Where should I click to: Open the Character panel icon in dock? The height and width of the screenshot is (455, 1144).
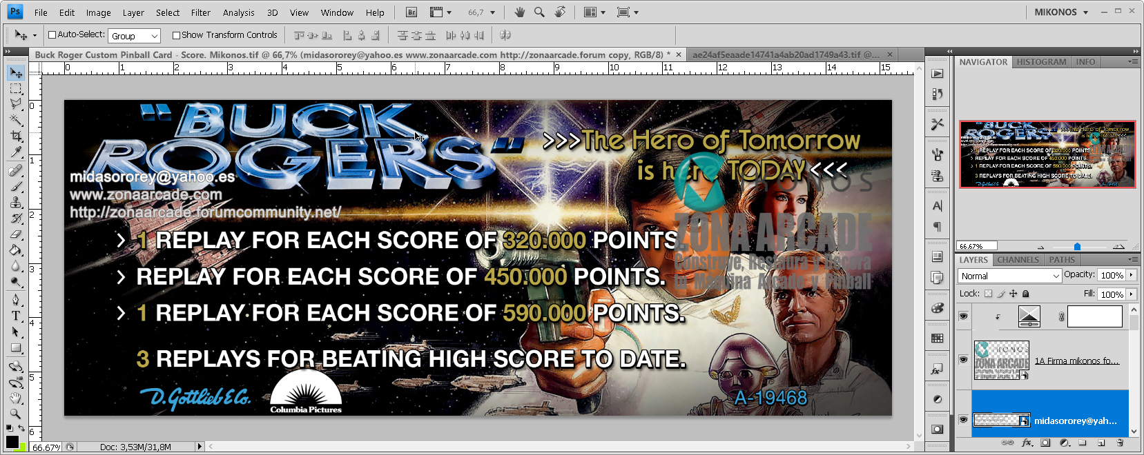(937, 205)
